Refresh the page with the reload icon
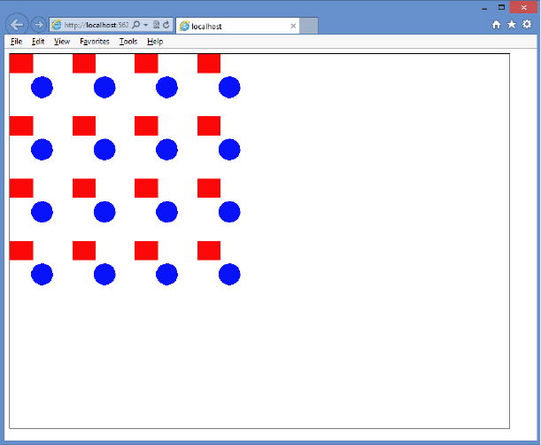541x445 pixels. (166, 25)
